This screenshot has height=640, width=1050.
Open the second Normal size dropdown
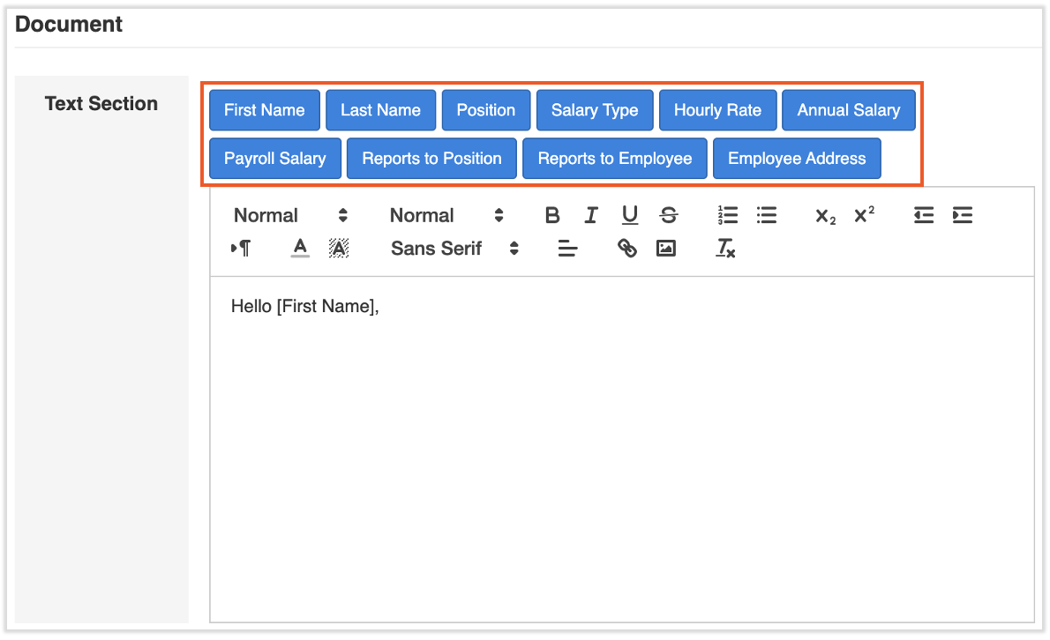point(446,215)
